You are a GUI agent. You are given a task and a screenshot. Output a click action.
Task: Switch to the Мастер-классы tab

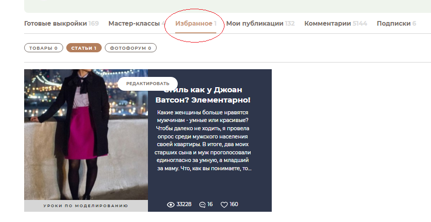point(135,24)
